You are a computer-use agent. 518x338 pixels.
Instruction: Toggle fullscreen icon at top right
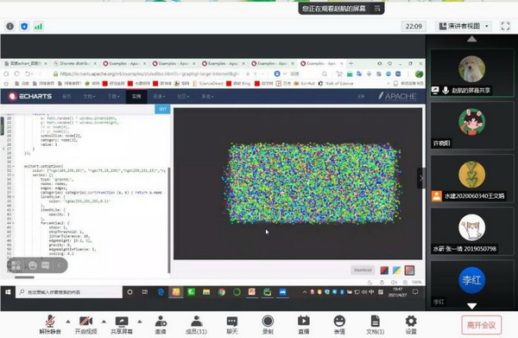[x=505, y=26]
